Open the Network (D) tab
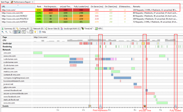The height and width of the screenshot is (112, 183). [x=37, y=29]
